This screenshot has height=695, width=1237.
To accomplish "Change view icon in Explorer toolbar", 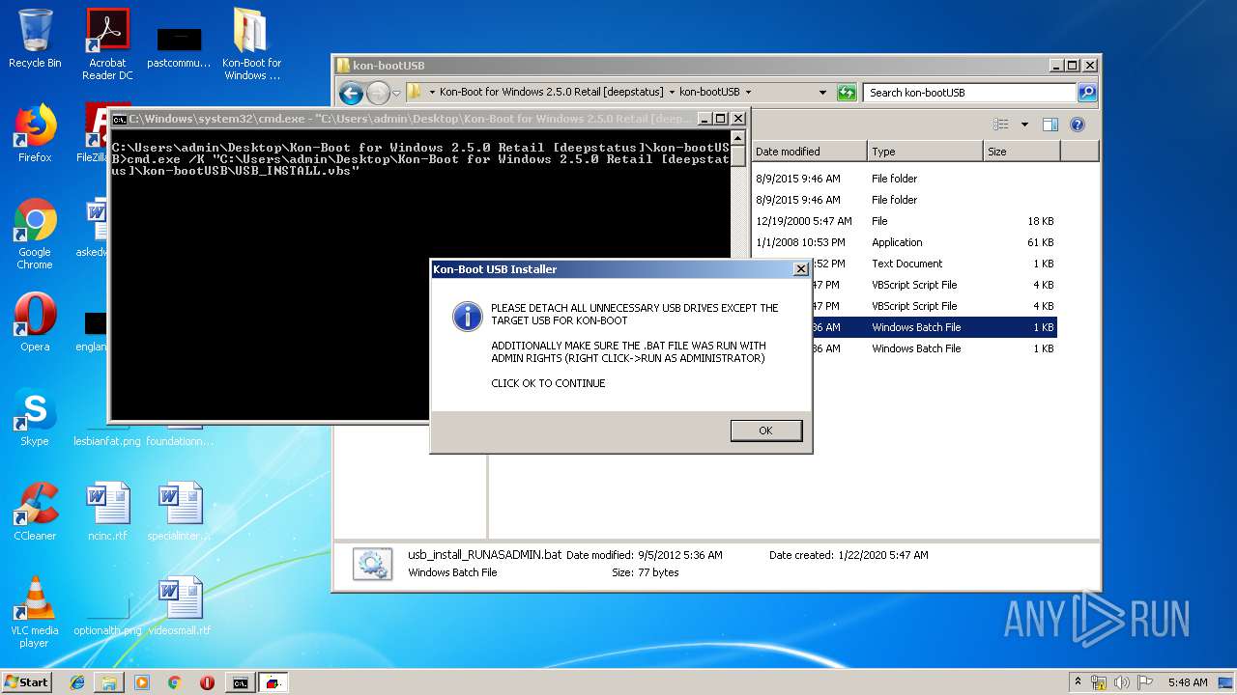I will point(1001,125).
